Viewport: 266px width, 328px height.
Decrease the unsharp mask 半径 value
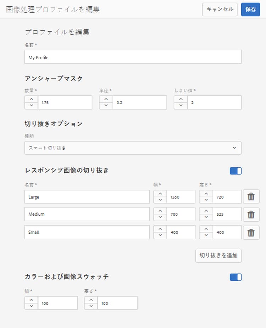pos(106,106)
